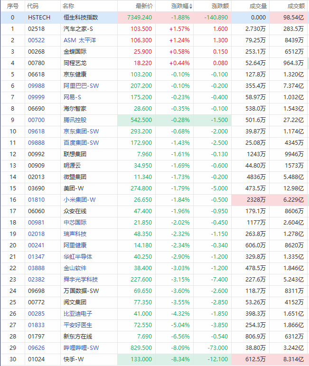Click 腾讯控股 price 542.500

tap(141, 120)
